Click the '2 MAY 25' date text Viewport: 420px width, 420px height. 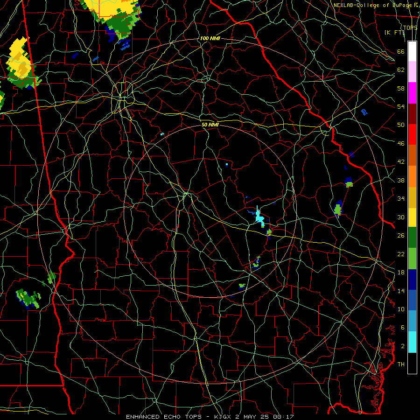click(x=252, y=417)
